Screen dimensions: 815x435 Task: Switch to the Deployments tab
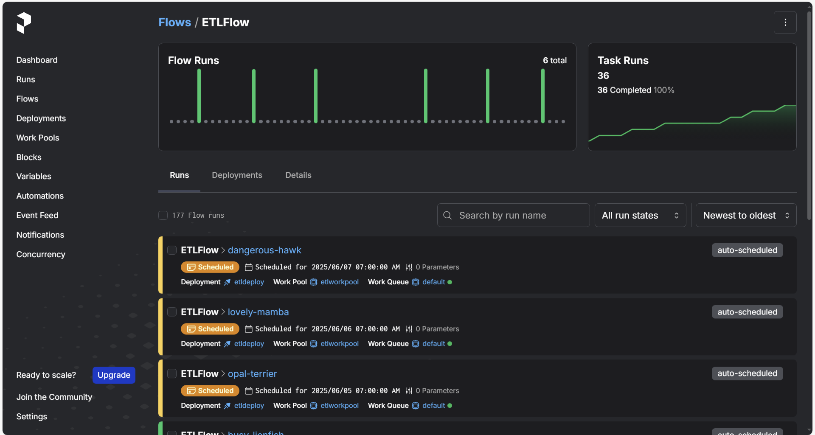237,175
